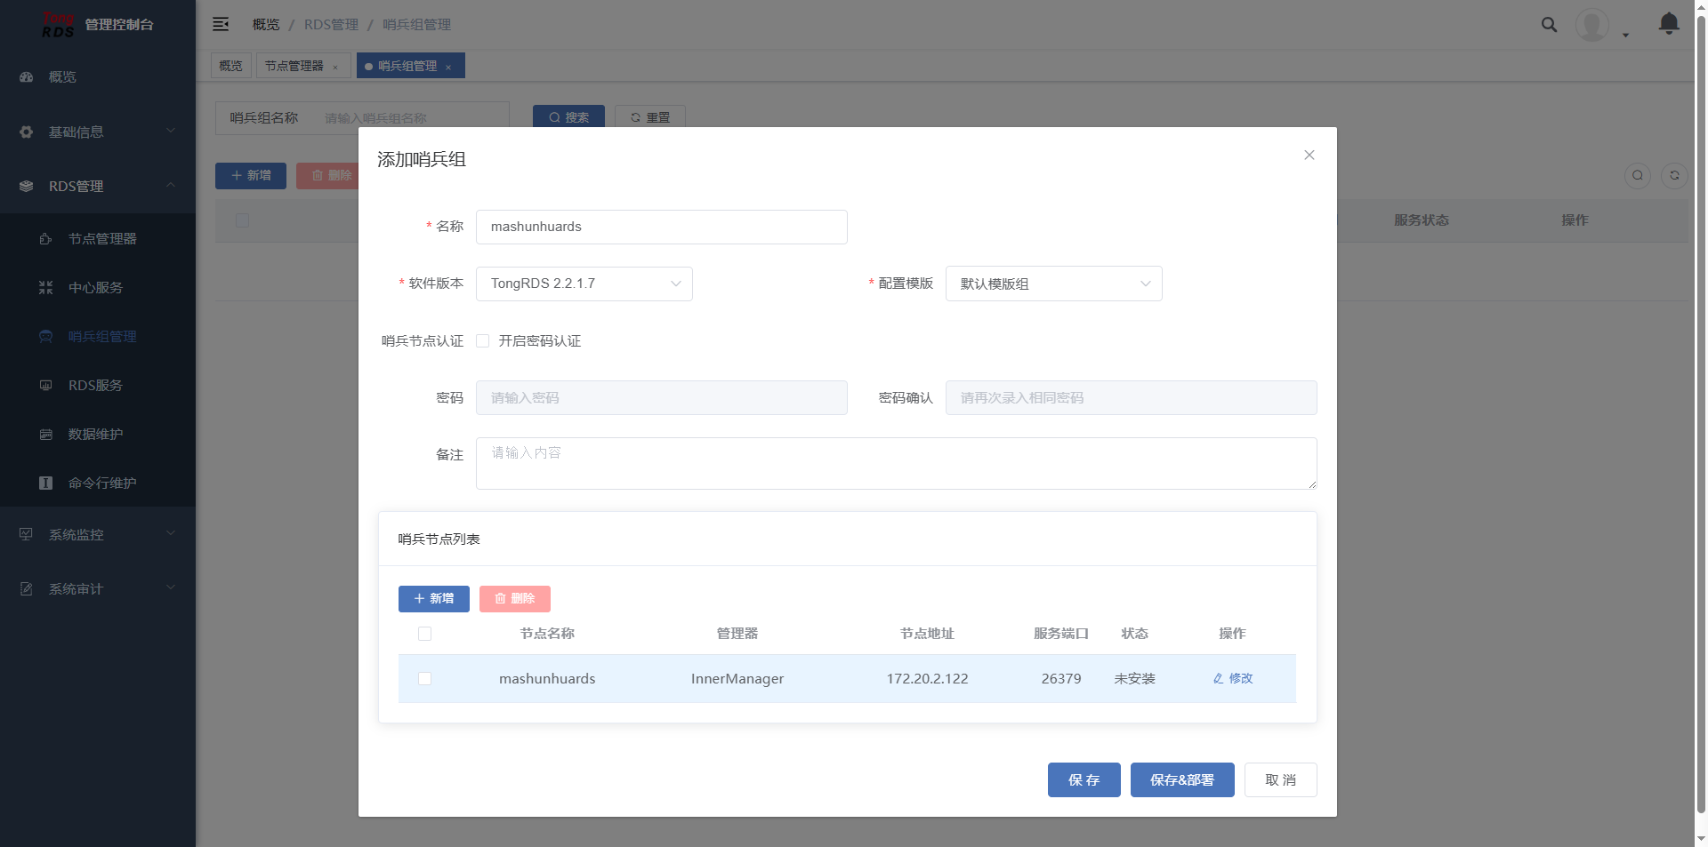
Task: Click the 保存&部署 button
Action: pos(1182,780)
